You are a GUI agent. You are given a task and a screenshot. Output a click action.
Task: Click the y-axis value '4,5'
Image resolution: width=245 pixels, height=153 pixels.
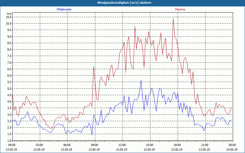(x=9, y=95)
